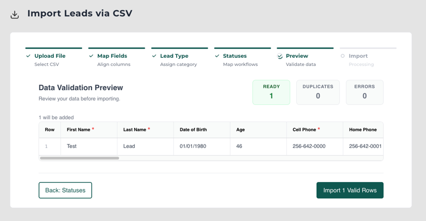The width and height of the screenshot is (426, 221).
Task: Click the '256-642-0000' cell phone value
Action: coord(309,146)
